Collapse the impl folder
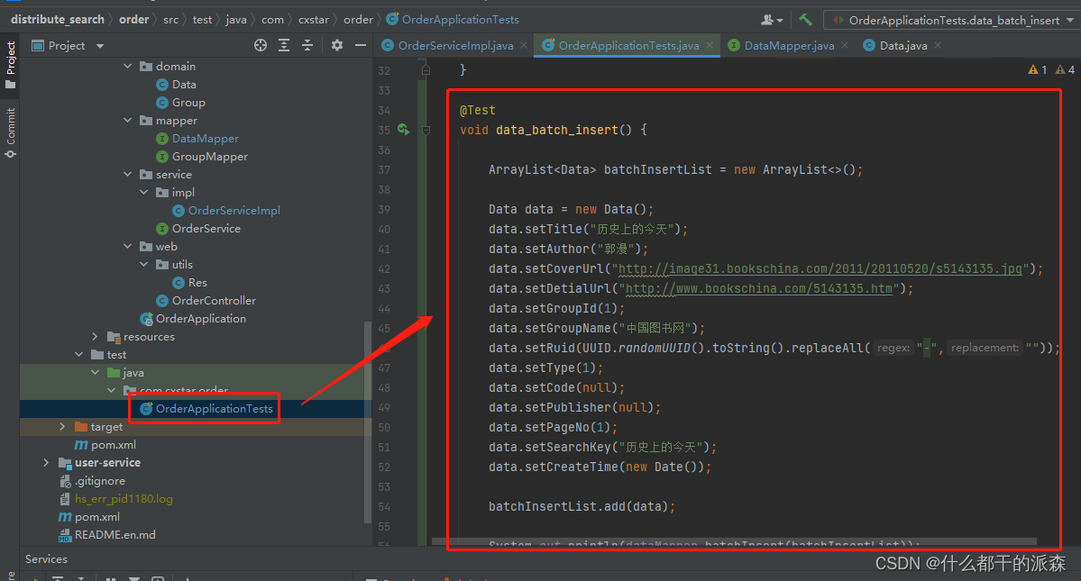This screenshot has width=1081, height=581. pyautogui.click(x=144, y=192)
